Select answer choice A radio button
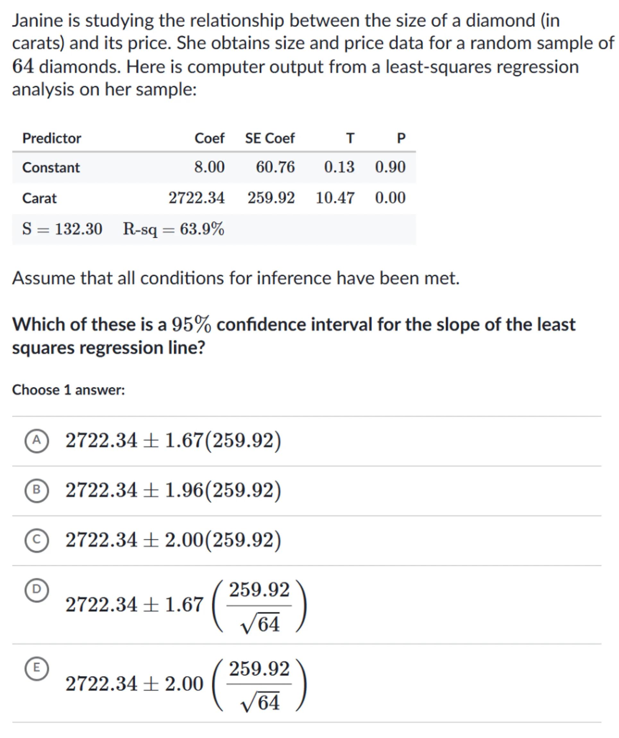Image resolution: width=619 pixels, height=738 pixels. [37, 441]
